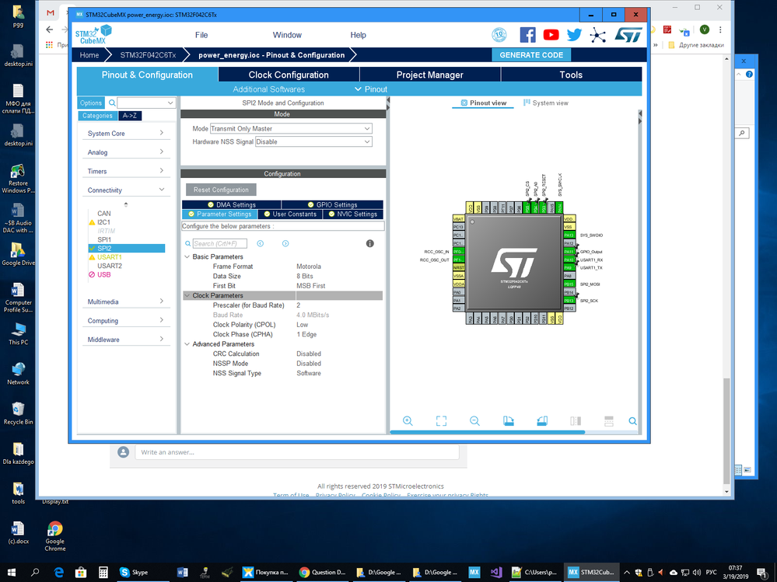The image size is (777, 582).
Task: Go to next parameter search result
Action: point(285,243)
